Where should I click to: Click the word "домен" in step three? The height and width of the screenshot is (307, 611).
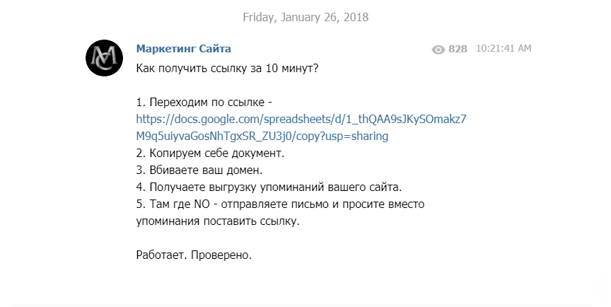[243, 170]
